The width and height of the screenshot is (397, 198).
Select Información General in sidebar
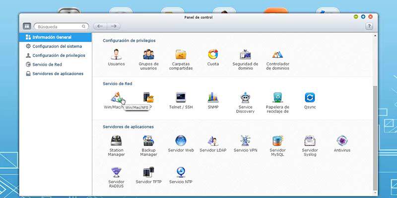(55, 37)
